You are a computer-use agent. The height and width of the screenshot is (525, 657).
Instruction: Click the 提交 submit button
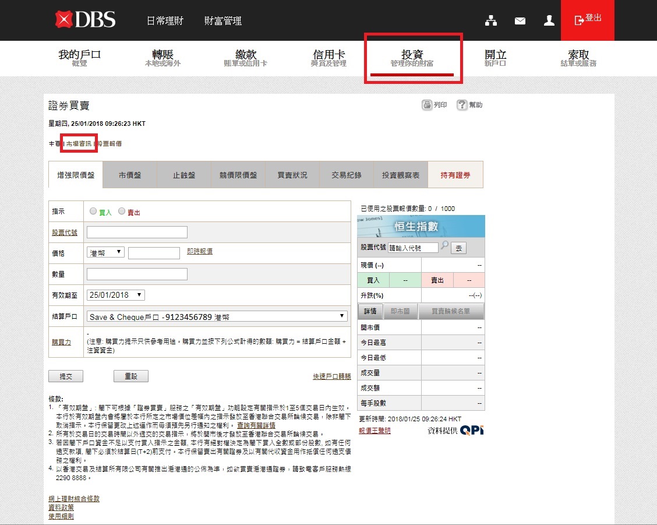pyautogui.click(x=66, y=376)
